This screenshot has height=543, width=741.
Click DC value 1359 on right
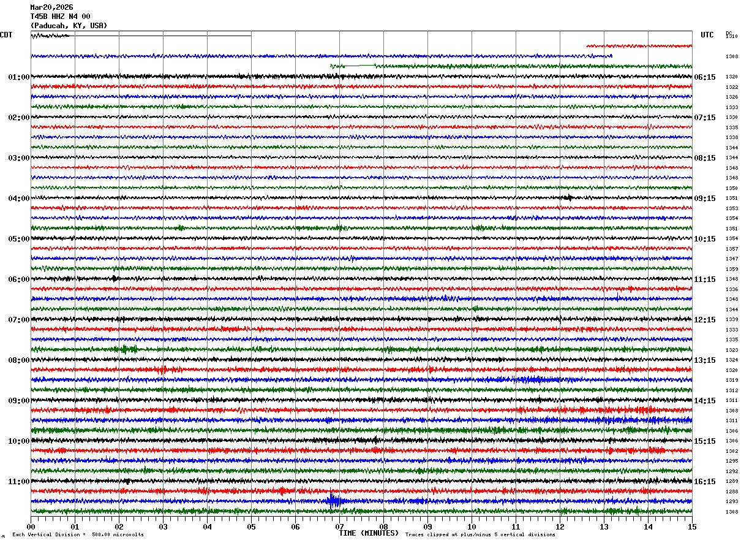(732, 270)
